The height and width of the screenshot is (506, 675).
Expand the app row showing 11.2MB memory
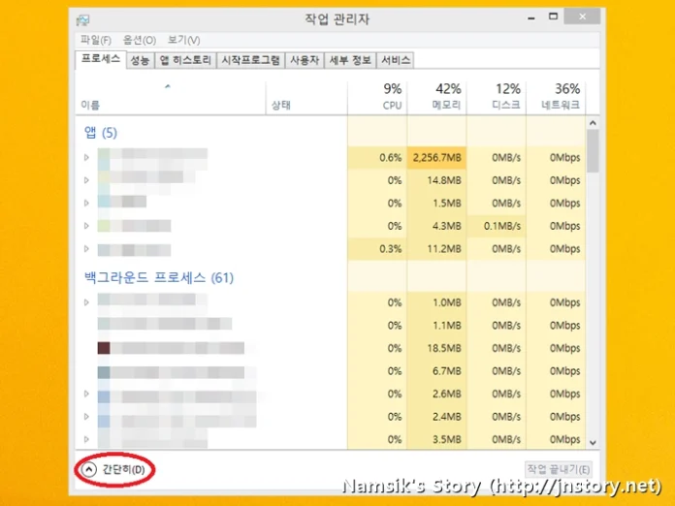pos(86,249)
